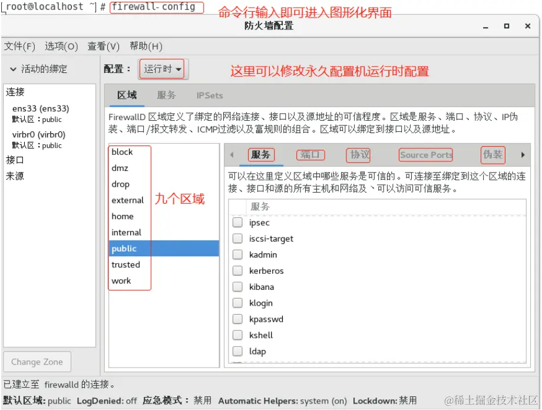Switch to the top-level 服务 tab
The image size is (542, 410).
click(x=166, y=95)
